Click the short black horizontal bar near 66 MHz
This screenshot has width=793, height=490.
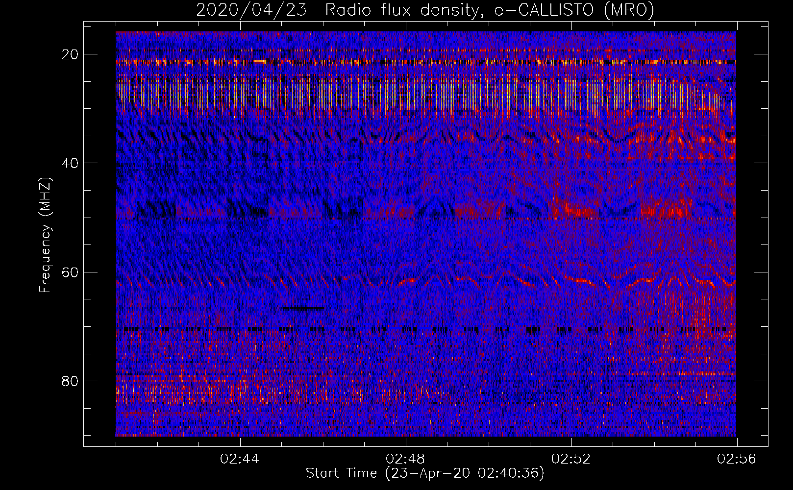pos(303,308)
